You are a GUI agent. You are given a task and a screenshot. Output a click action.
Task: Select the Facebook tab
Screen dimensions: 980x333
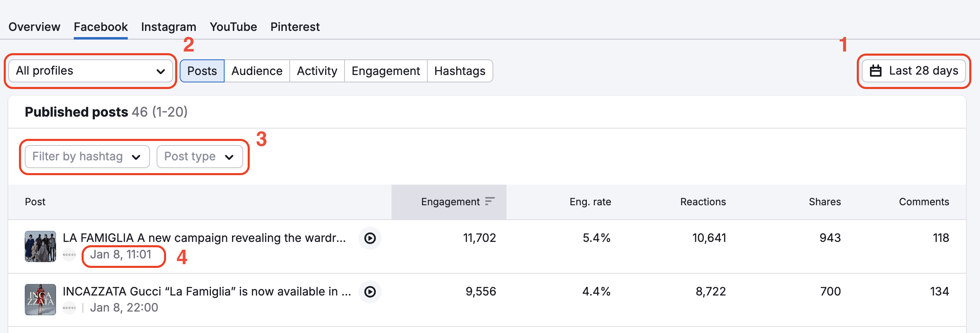101,27
